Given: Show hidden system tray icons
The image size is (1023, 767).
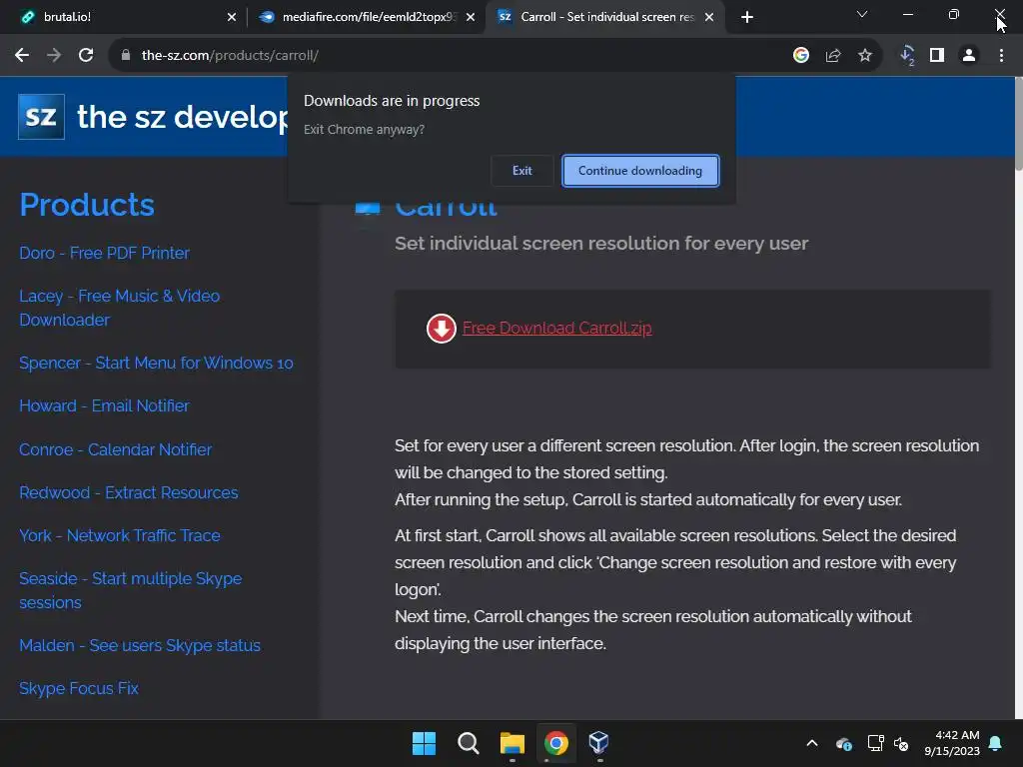Looking at the screenshot, I should [812, 743].
